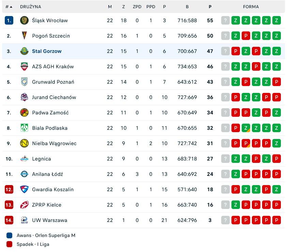The height and width of the screenshot is (252, 287).
Task: Click the UW Warszawa team logo
Action: point(24,220)
